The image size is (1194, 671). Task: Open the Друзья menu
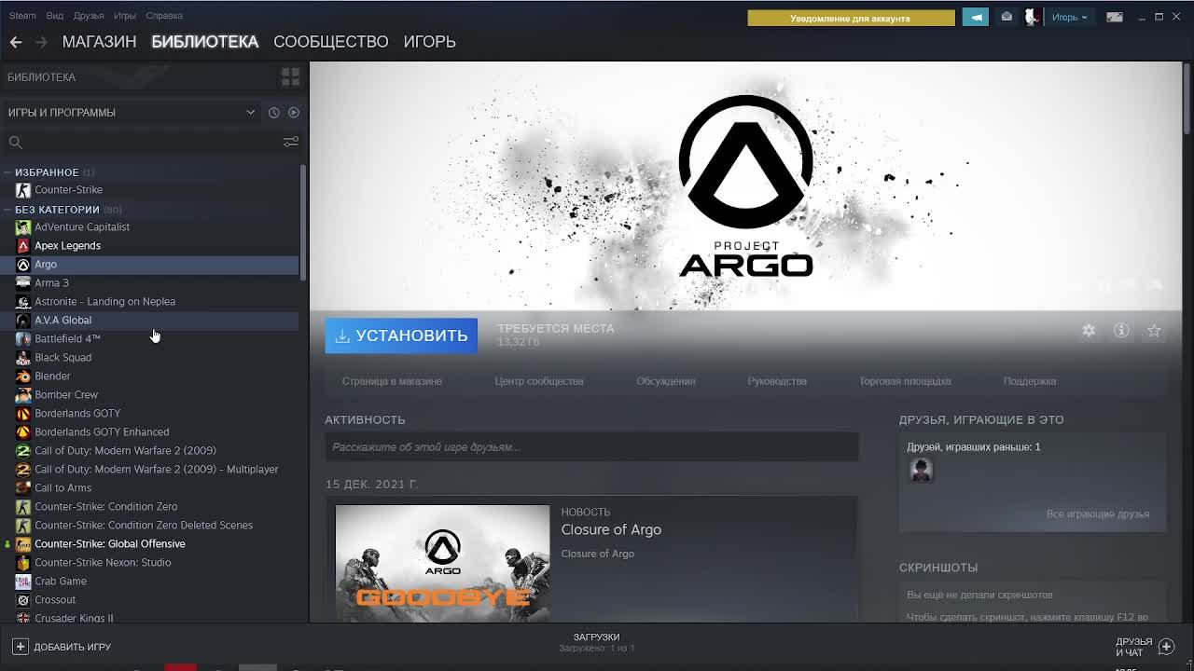click(x=89, y=16)
